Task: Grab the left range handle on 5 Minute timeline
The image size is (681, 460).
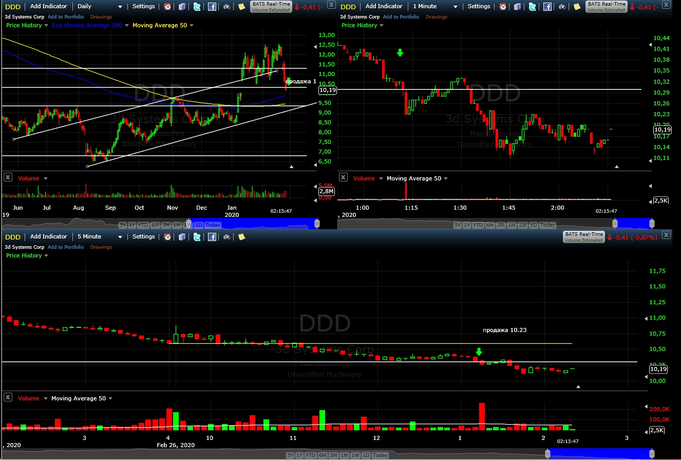Action: click(547, 454)
